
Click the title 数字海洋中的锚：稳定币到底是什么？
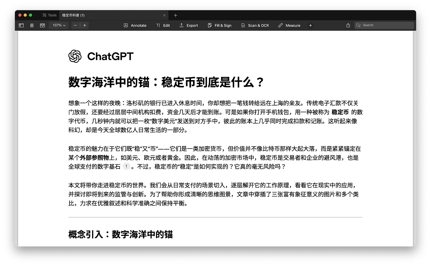point(166,82)
